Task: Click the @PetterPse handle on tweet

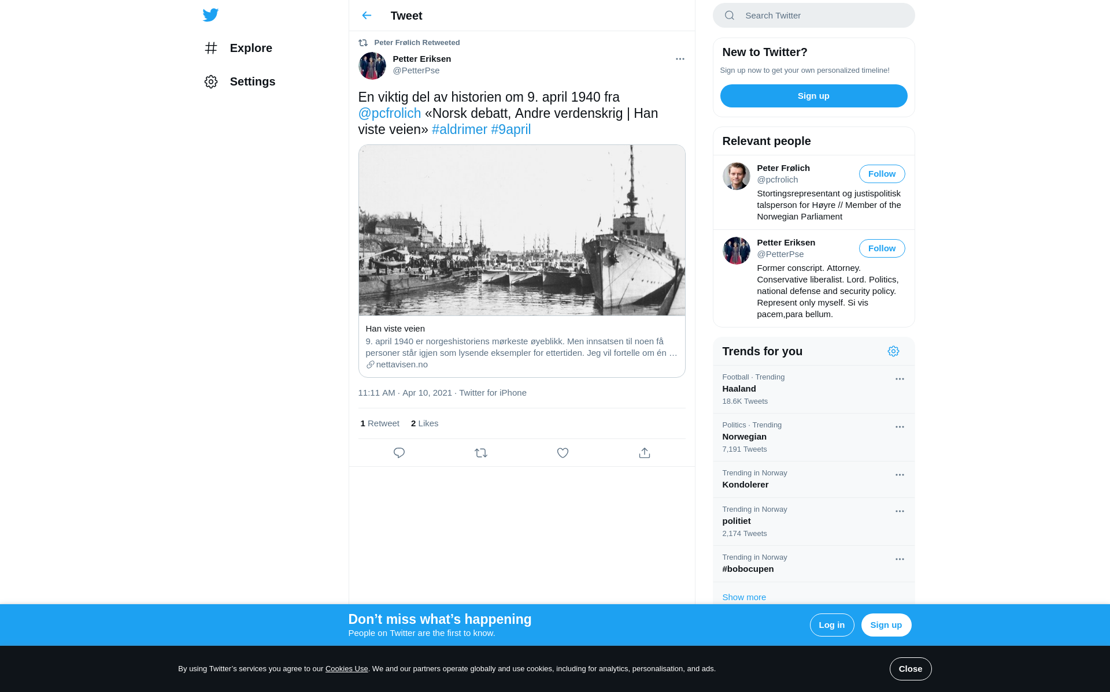Action: [416, 70]
